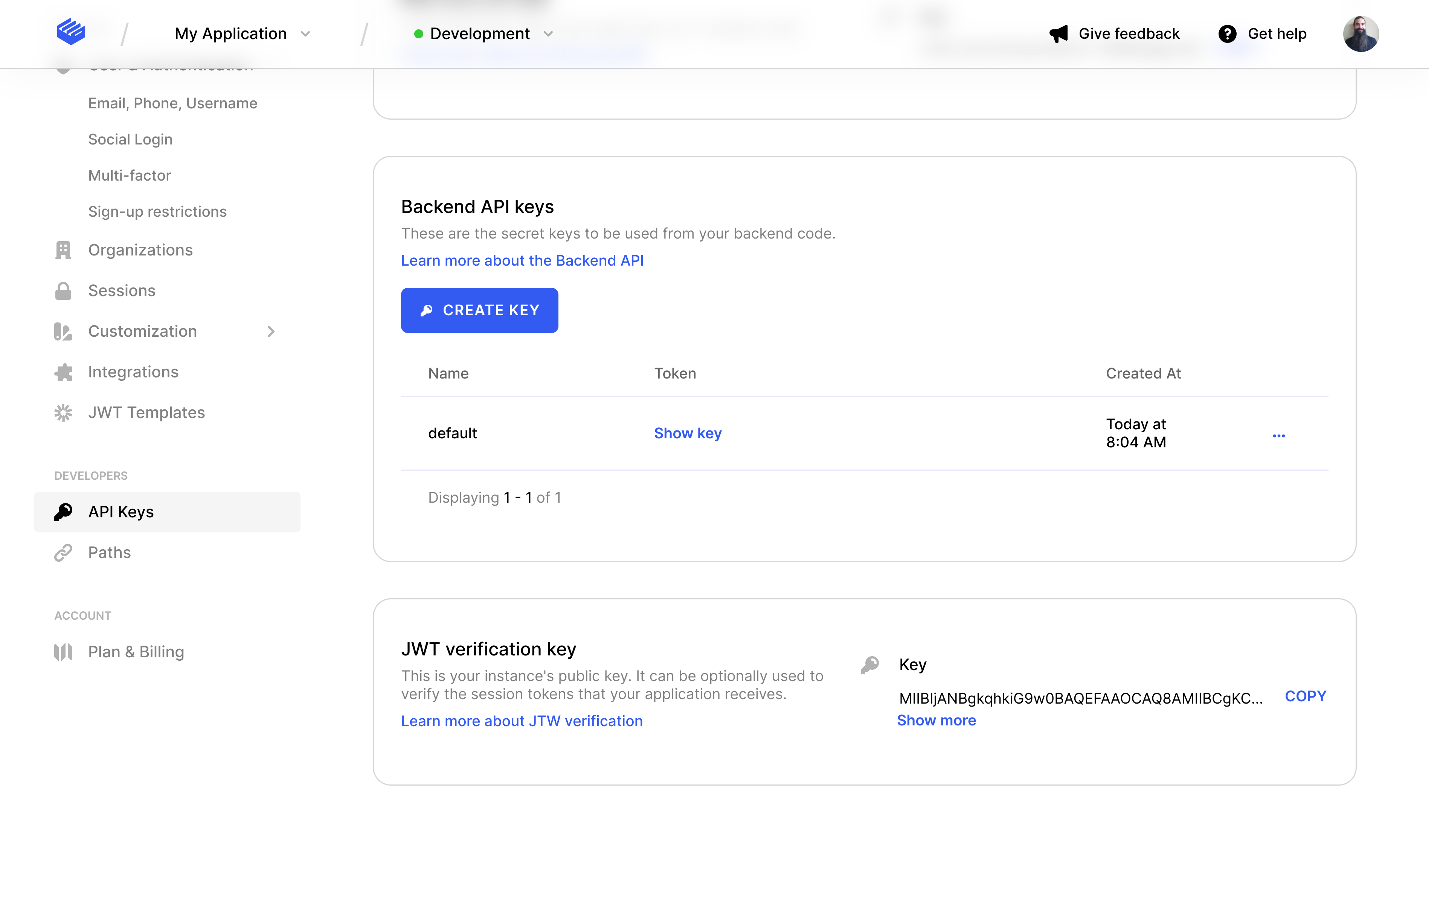Expand JWT key with Show more

(936, 720)
